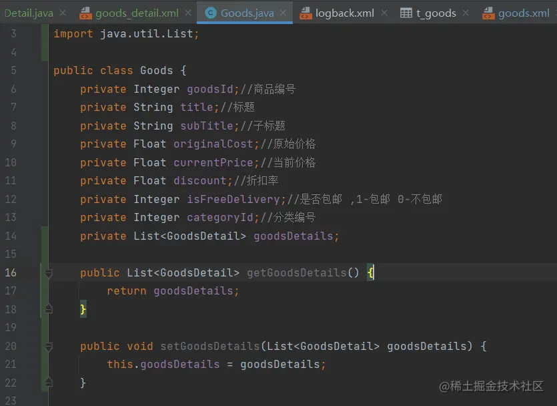Click the highlighted opening brace on line 16
Screen dimensions: 557x406
[370, 273]
